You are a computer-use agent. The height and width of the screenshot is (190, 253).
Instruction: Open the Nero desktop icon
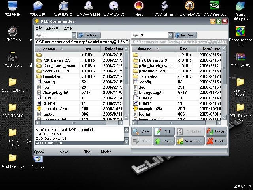[139, 6]
